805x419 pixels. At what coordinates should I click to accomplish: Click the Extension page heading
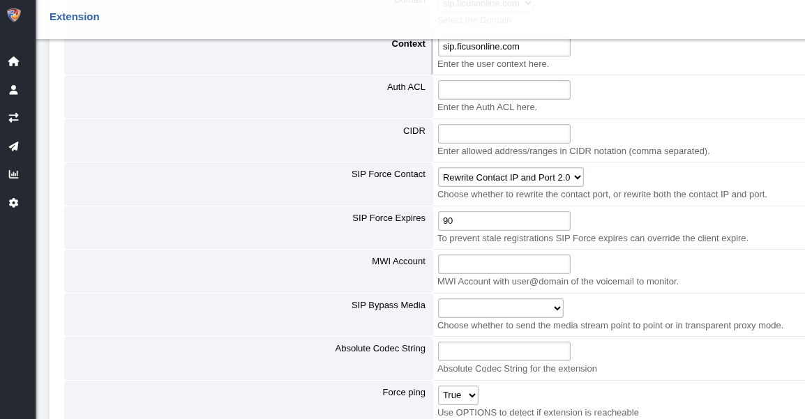click(75, 17)
